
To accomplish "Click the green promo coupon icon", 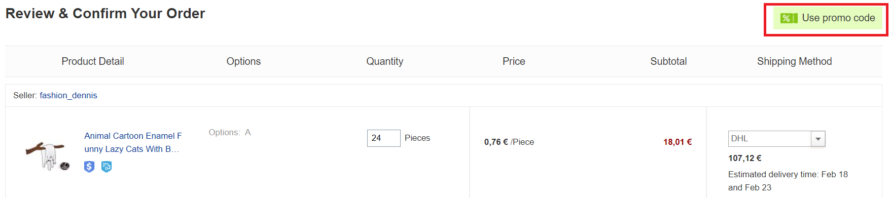I will [x=789, y=18].
